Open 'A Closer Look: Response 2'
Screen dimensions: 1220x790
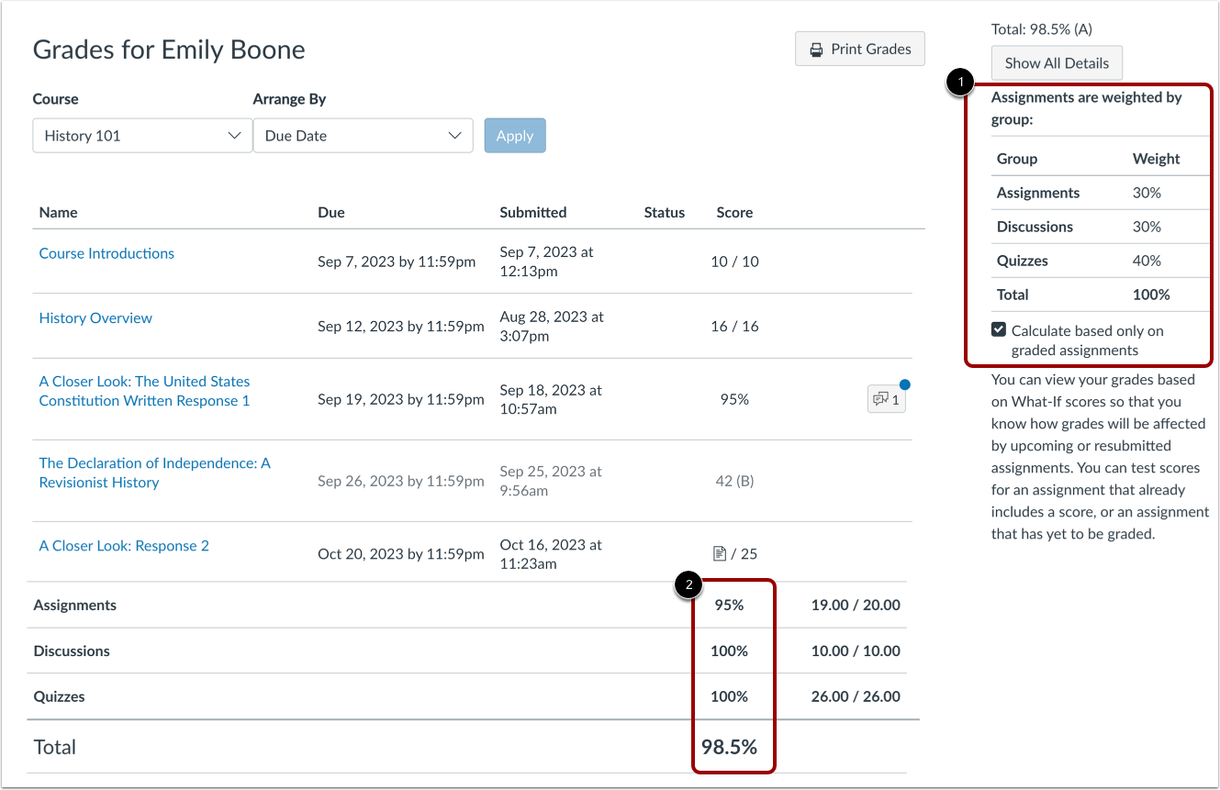coord(123,544)
